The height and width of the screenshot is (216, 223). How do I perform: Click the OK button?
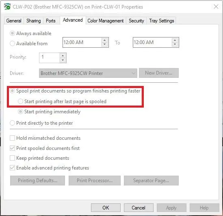[106, 207]
